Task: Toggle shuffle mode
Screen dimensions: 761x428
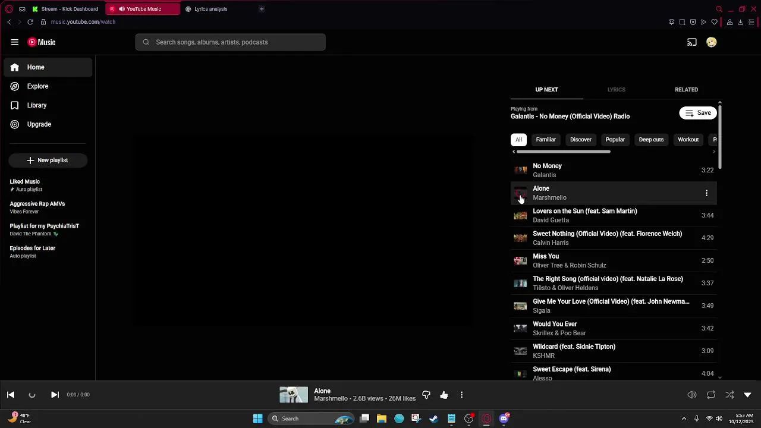Action: tap(729, 395)
